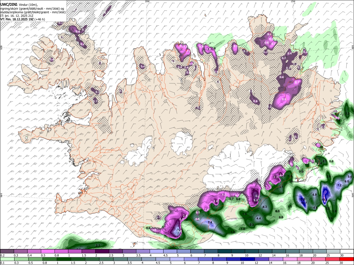Click the 1.0 rain value near south coast
This screenshot has width=354, height=265.
[243, 229]
